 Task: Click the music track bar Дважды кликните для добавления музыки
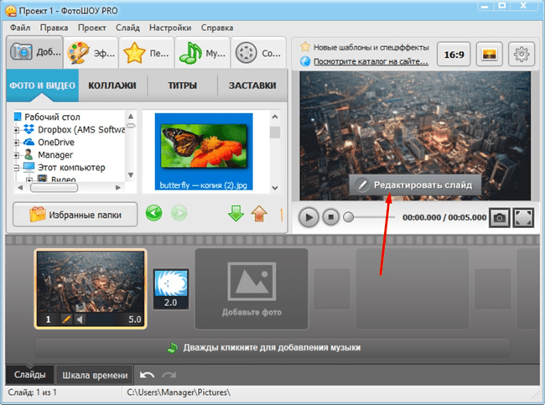pyautogui.click(x=272, y=348)
